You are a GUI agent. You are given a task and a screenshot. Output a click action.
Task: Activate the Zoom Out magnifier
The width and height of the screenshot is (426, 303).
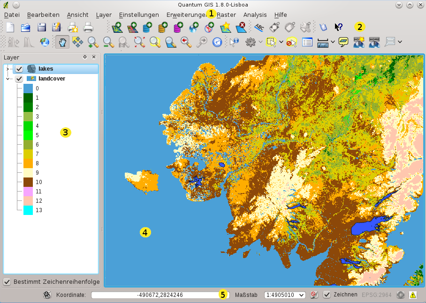click(108, 42)
